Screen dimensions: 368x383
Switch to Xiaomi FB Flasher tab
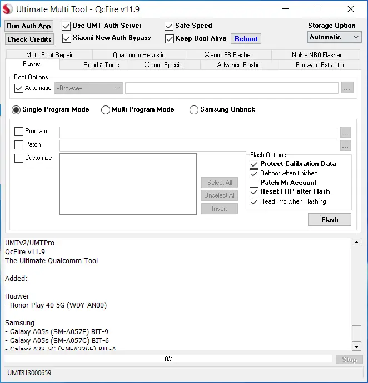click(x=228, y=55)
